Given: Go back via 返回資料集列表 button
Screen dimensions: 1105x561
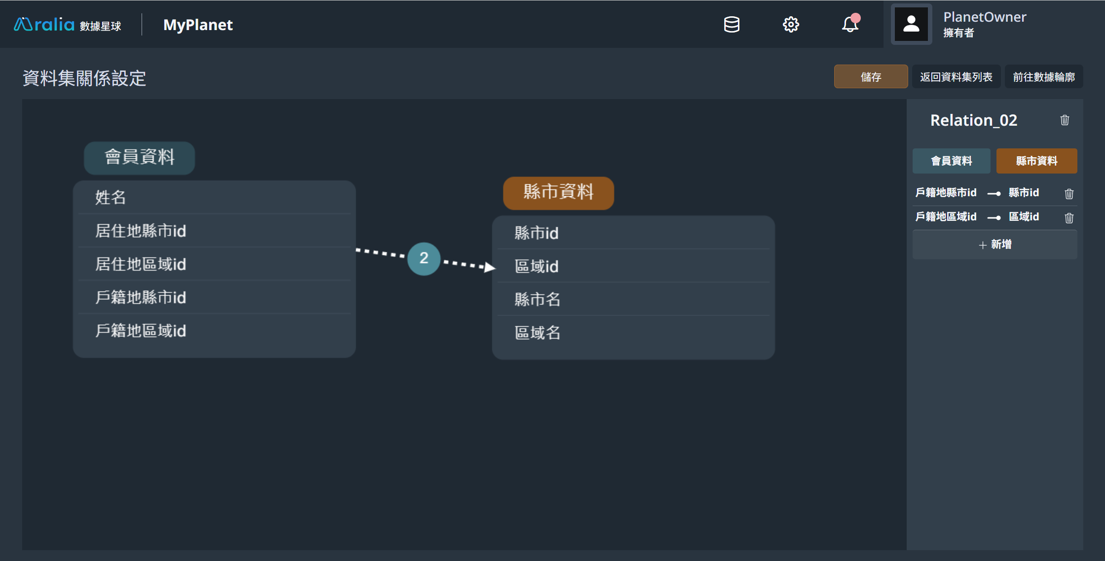Looking at the screenshot, I should [956, 77].
